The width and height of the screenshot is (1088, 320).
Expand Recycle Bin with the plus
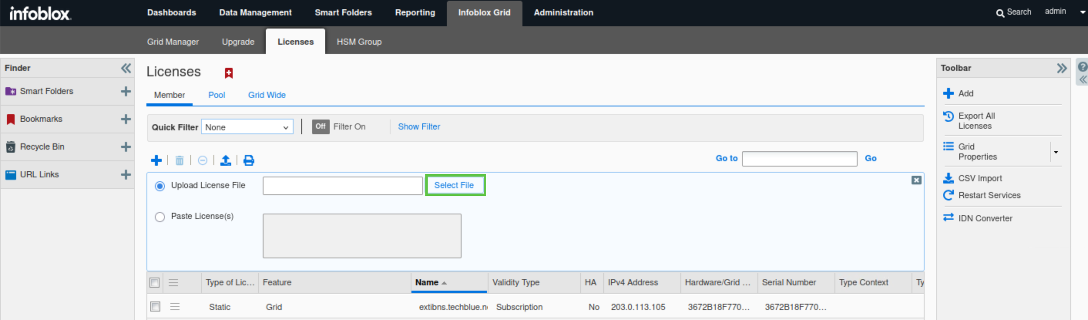click(126, 147)
